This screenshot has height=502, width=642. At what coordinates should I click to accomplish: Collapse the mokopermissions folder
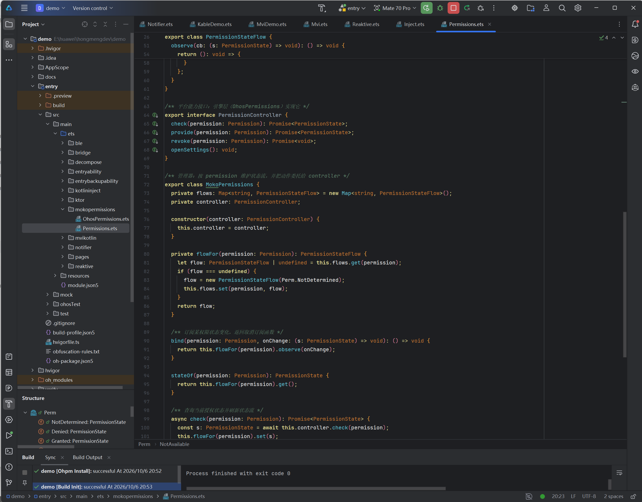tap(62, 209)
